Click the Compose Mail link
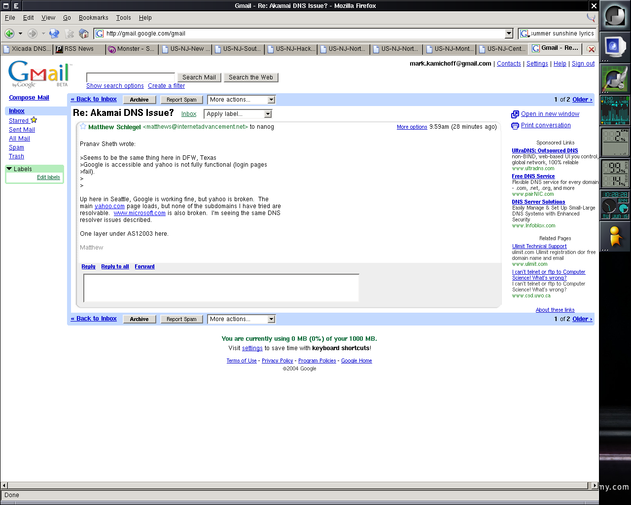631x505 pixels. click(x=29, y=98)
